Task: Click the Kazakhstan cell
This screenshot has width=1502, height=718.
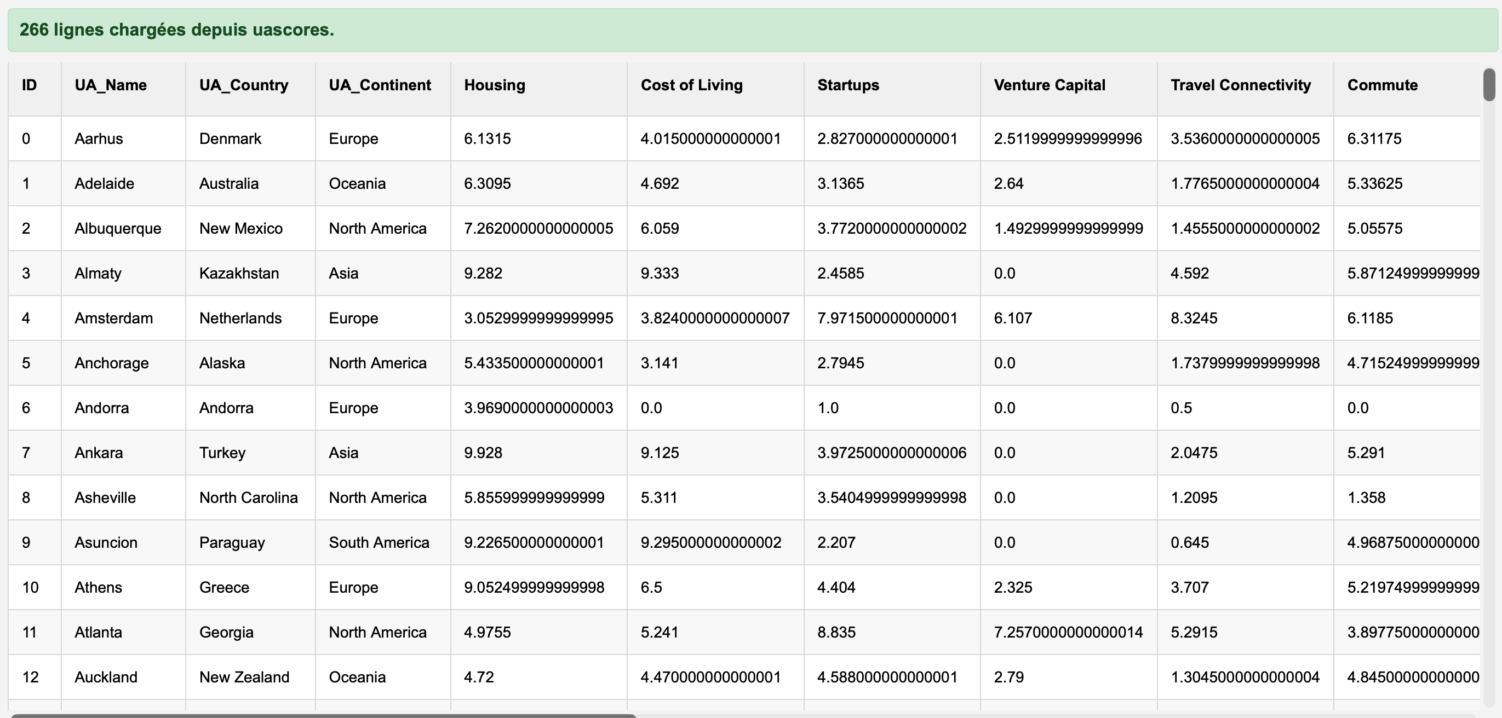Action: (251, 273)
